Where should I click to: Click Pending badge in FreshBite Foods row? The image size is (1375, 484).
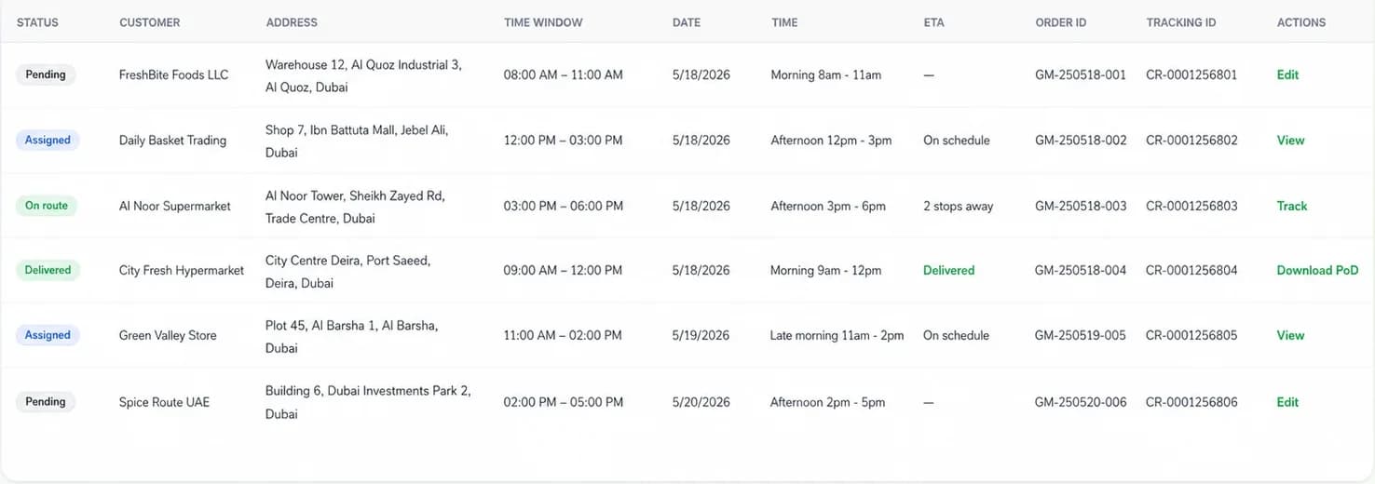46,74
